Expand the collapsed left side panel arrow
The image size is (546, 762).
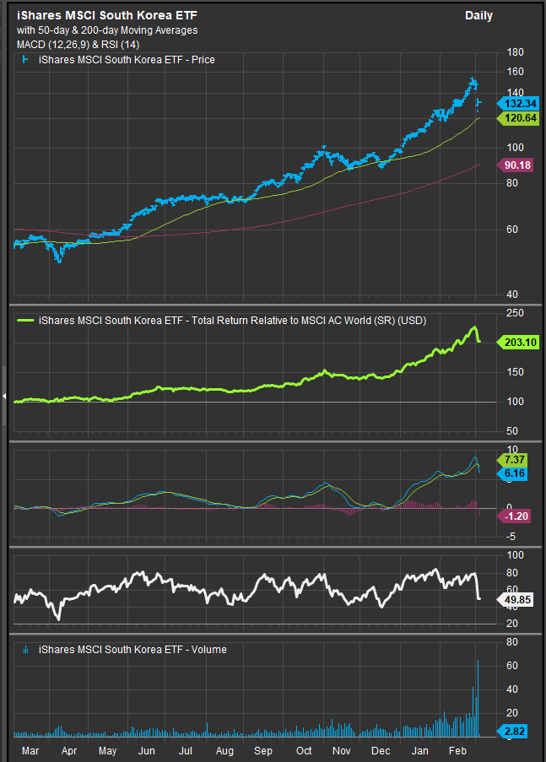tap(3, 395)
